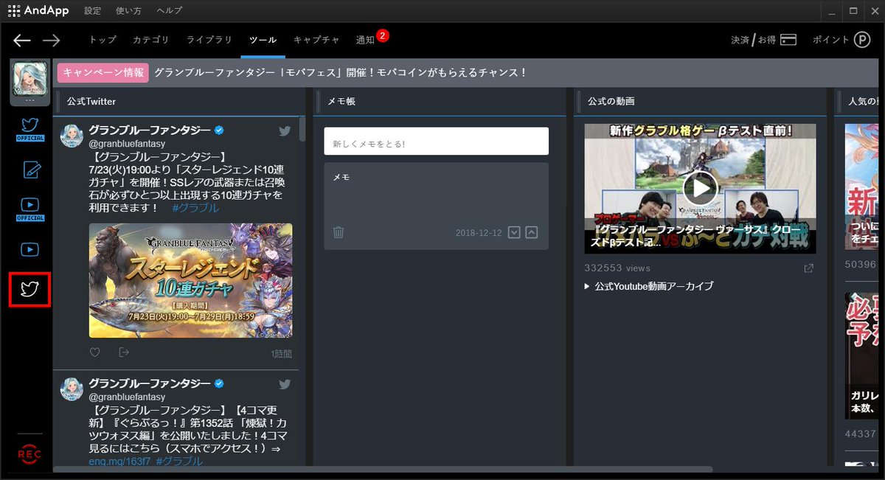Viewport: 885px width, 480px height.
Task: Click the メモ note card text
Action: [x=341, y=177]
